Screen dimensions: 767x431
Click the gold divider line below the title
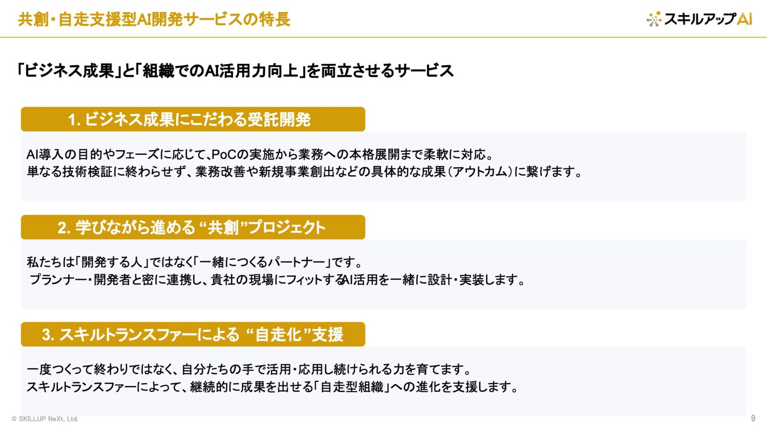383,37
